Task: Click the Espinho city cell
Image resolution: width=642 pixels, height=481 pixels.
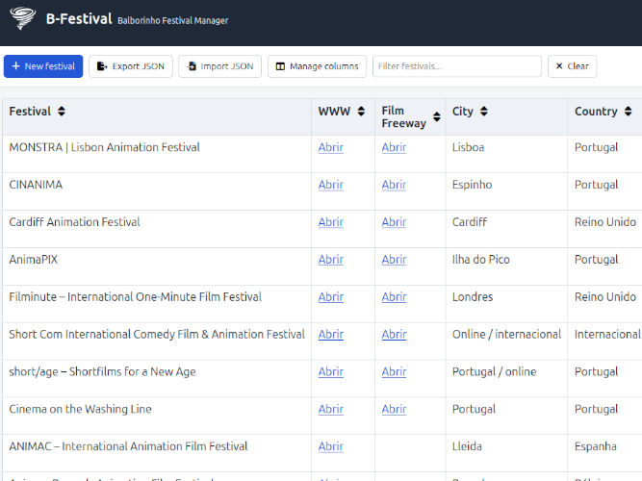Action: (472, 185)
